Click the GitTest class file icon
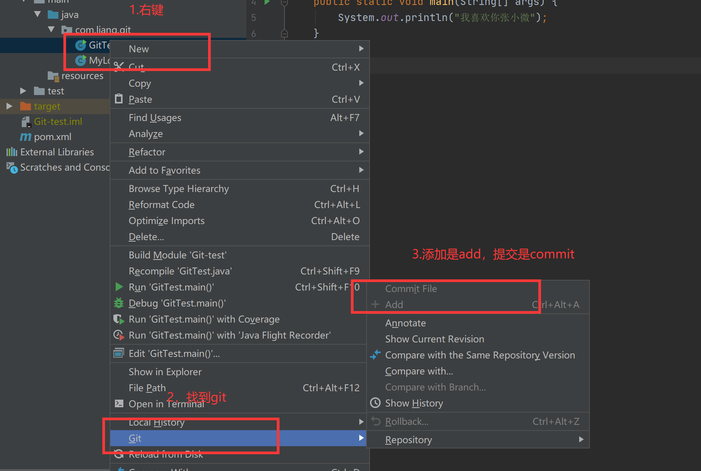701x471 pixels. [x=81, y=45]
